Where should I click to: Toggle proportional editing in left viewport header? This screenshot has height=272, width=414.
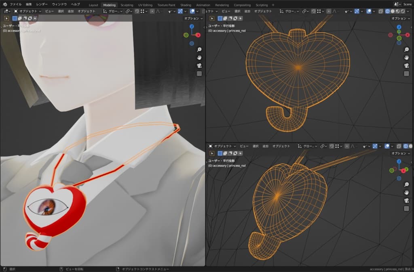tap(152, 11)
